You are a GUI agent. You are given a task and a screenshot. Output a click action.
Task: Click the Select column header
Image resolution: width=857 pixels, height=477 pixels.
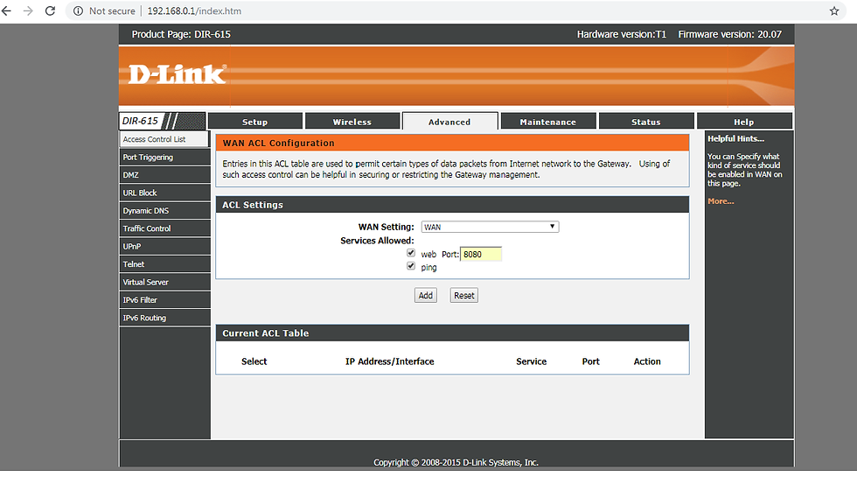254,361
